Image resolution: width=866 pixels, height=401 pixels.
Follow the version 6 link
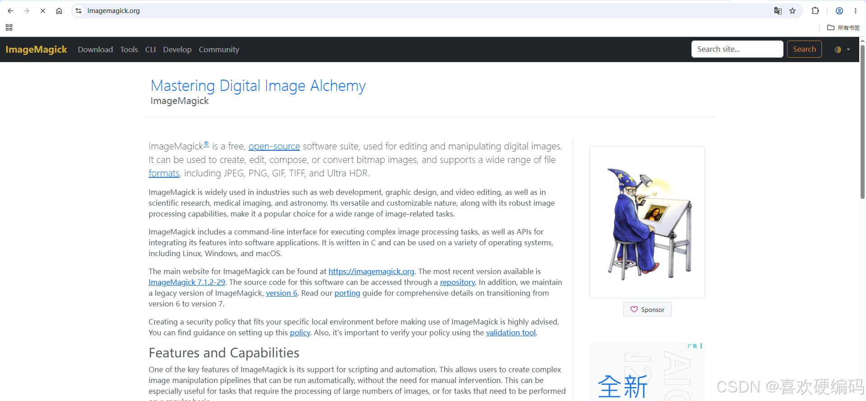click(281, 293)
